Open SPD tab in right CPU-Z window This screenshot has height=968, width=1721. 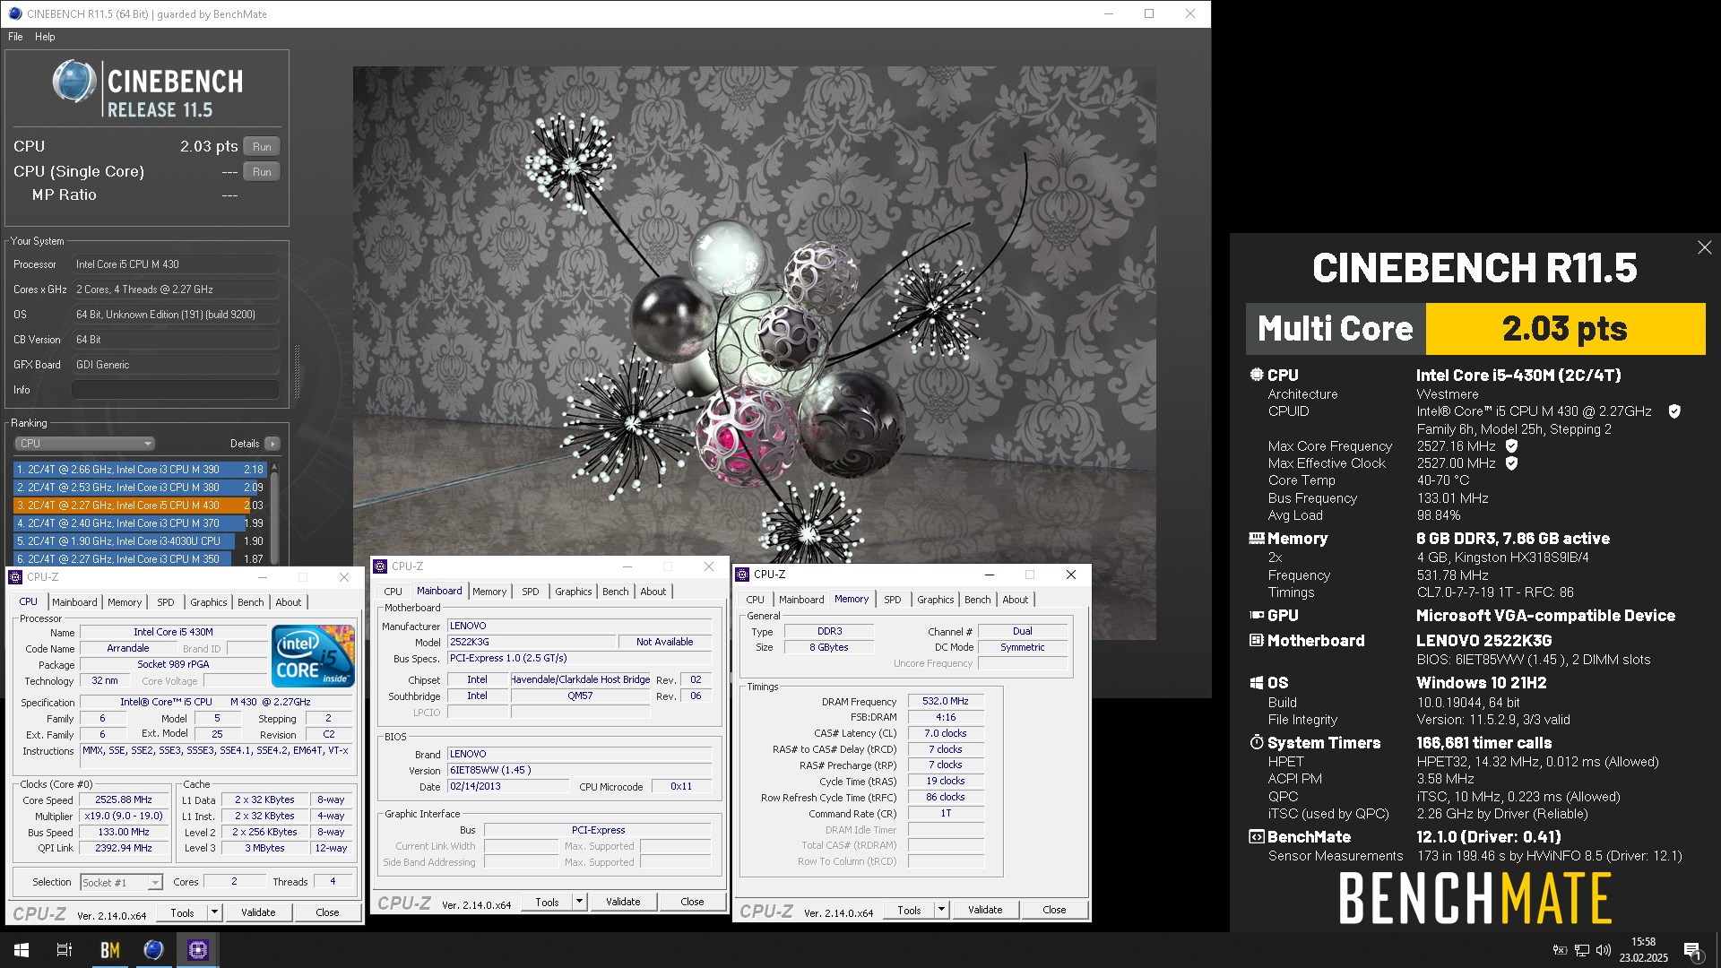(893, 600)
